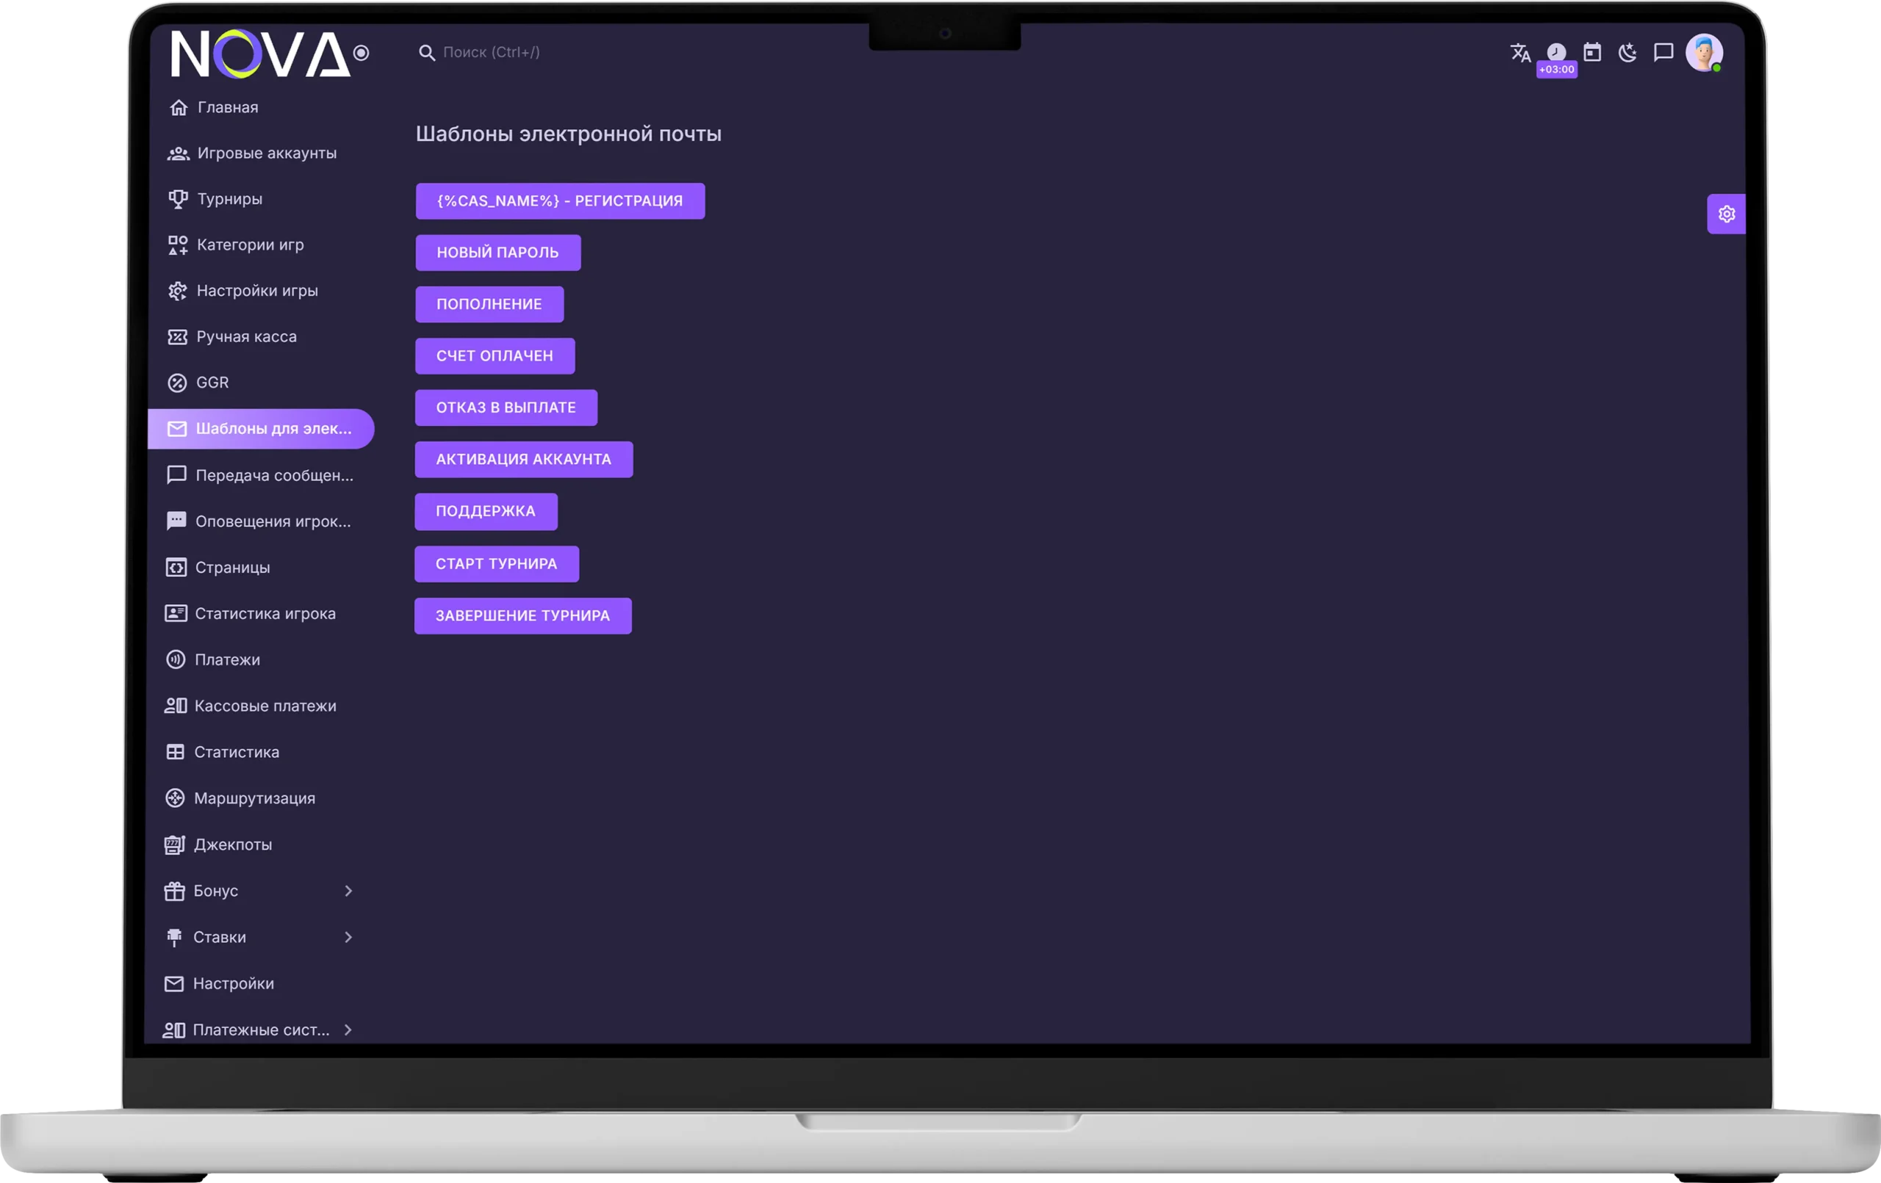Toggle sidebar pin next to NOVA logo
Image resolution: width=1881 pixels, height=1183 pixels.
click(361, 53)
